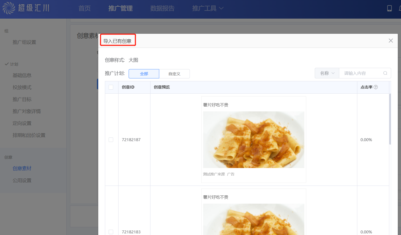This screenshot has height=235, width=401.
Task: Click the ID text 72182187
Action: pyautogui.click(x=131, y=140)
